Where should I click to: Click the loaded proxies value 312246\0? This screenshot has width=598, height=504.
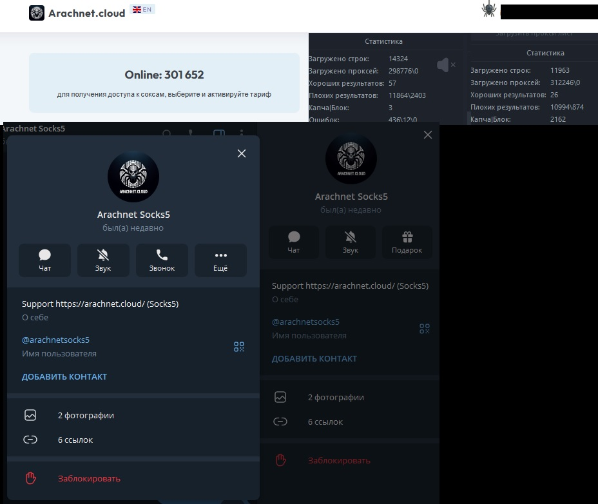coord(565,82)
